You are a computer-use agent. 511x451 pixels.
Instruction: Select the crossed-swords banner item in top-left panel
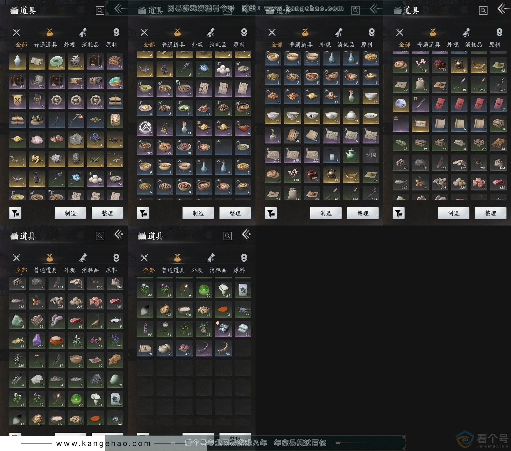[x=18, y=101]
